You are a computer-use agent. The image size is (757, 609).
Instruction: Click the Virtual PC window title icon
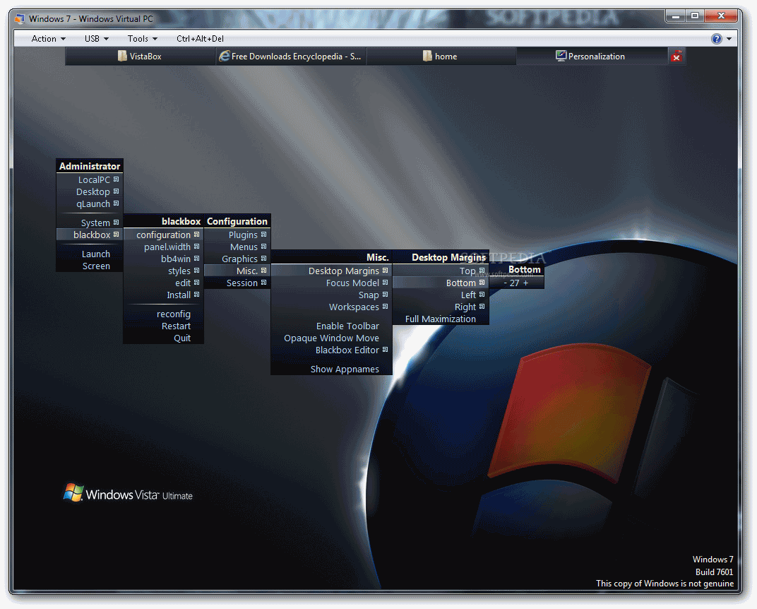[x=19, y=19]
